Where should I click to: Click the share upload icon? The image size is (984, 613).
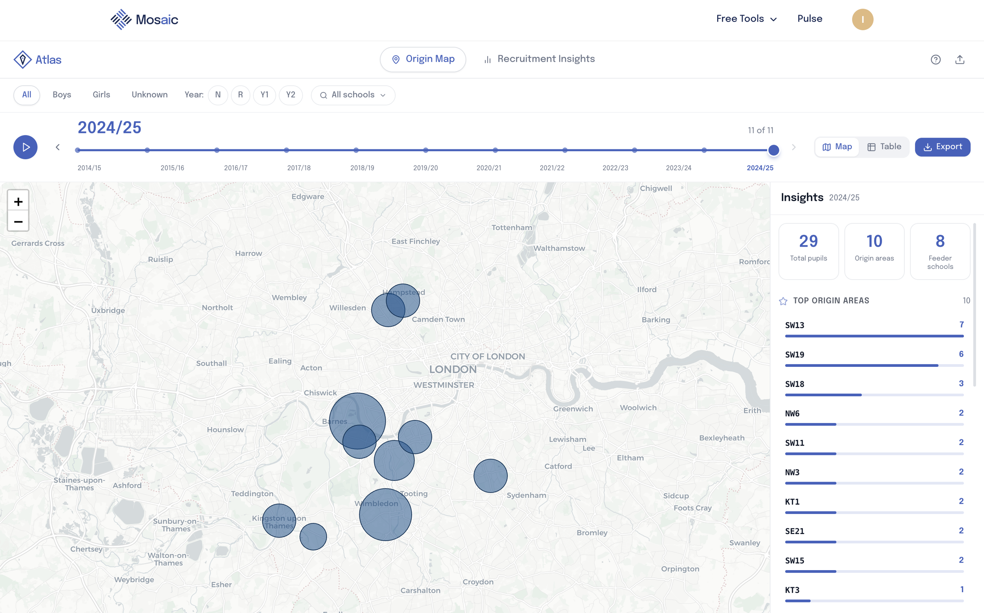[959, 60]
